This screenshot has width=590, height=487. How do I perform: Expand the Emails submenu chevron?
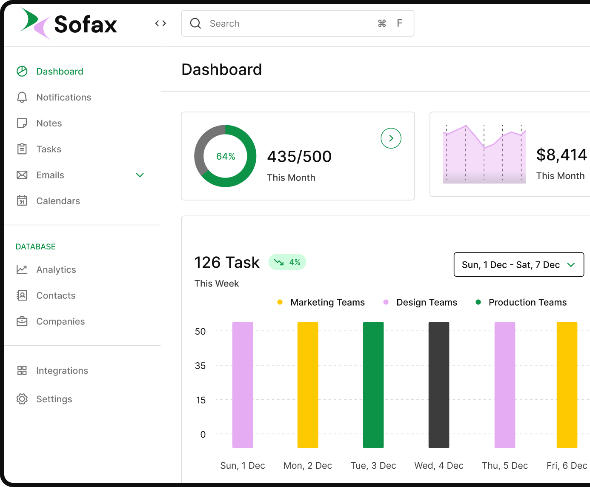tap(140, 175)
